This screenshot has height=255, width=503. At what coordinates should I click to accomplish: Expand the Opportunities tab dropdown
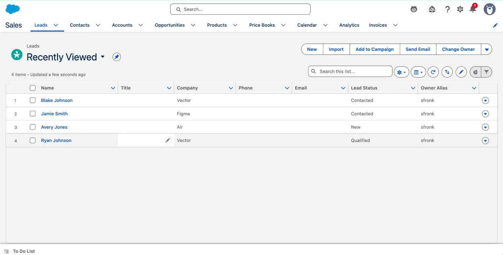pyautogui.click(x=193, y=25)
